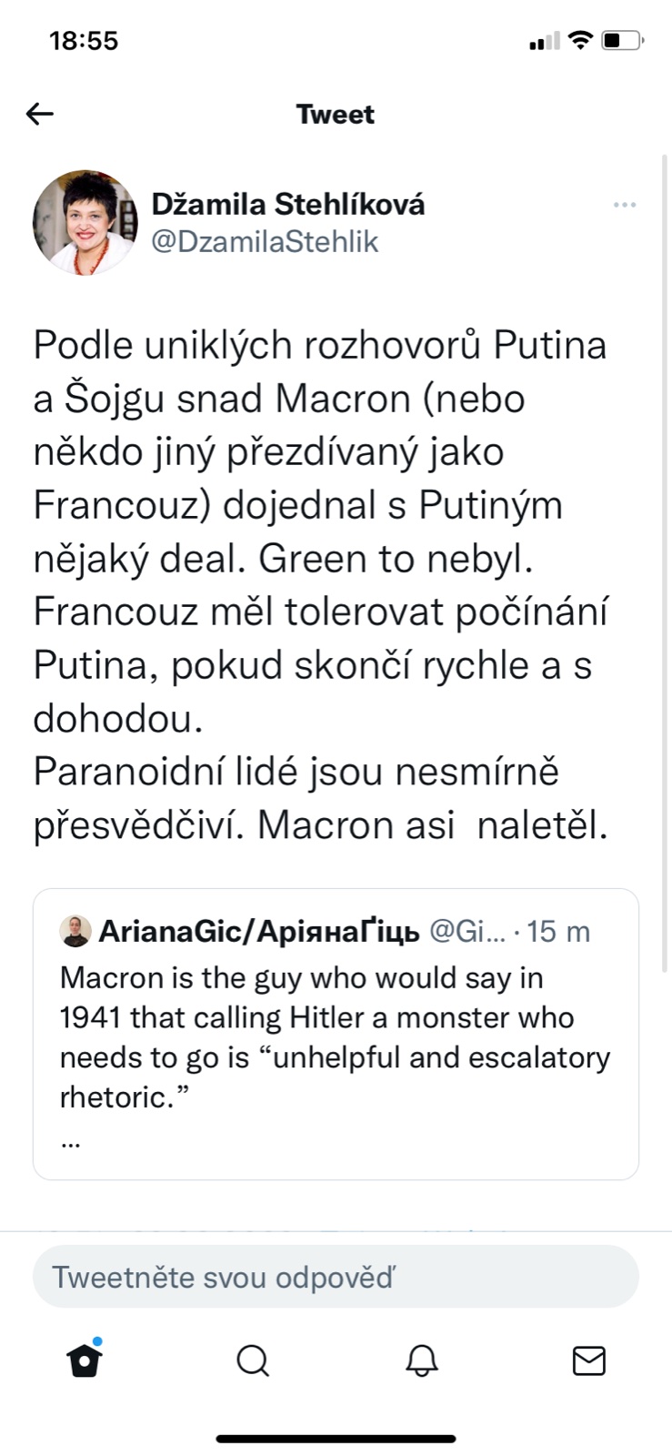Tap the 18:55 status bar clock
672x1456 pixels.
click(x=84, y=41)
